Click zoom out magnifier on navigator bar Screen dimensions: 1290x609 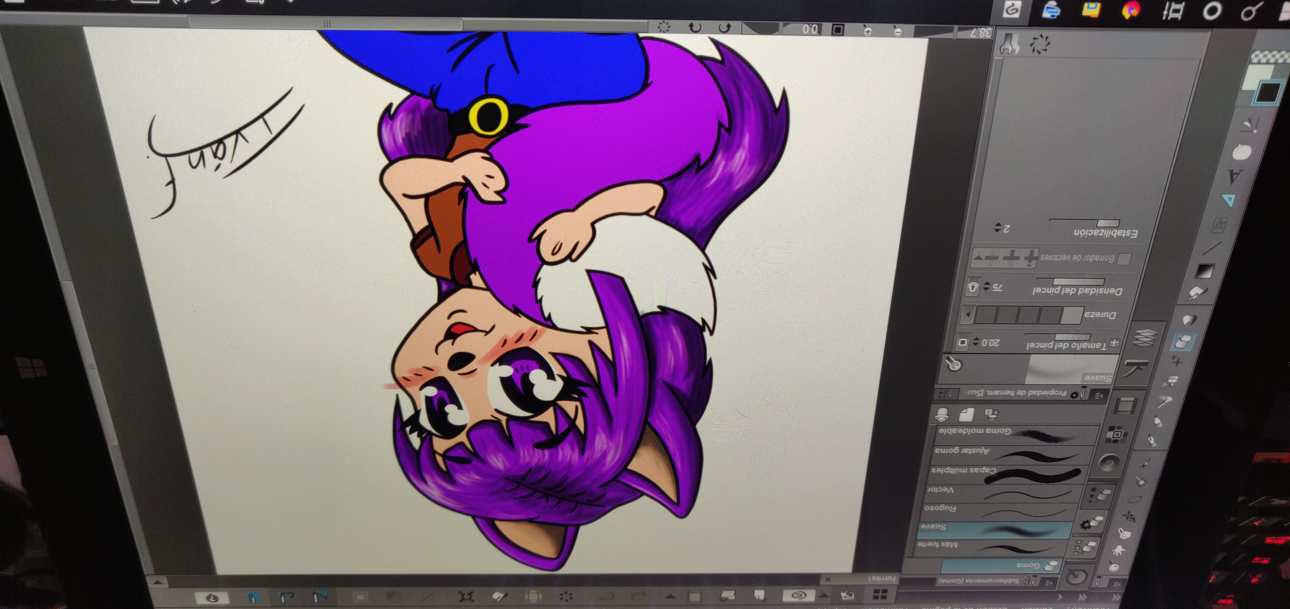pyautogui.click(x=898, y=32)
